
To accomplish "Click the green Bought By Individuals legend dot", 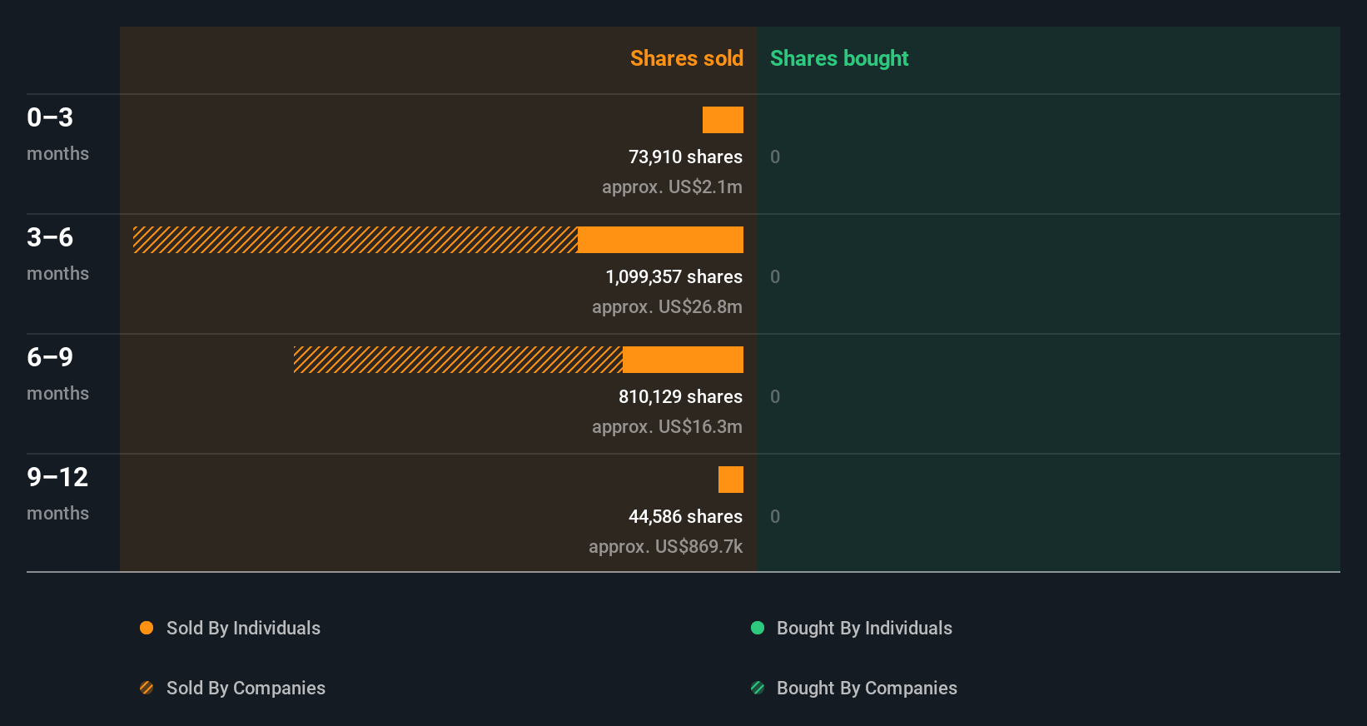I will click(758, 628).
